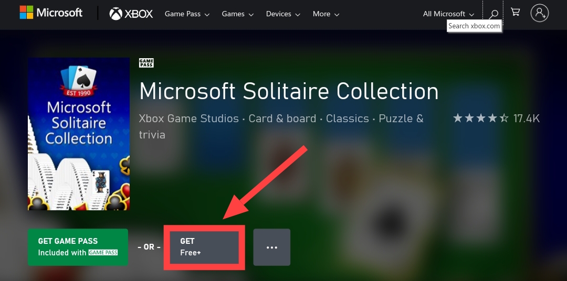Expand the Games menu
This screenshot has width=567, height=281.
coord(238,14)
